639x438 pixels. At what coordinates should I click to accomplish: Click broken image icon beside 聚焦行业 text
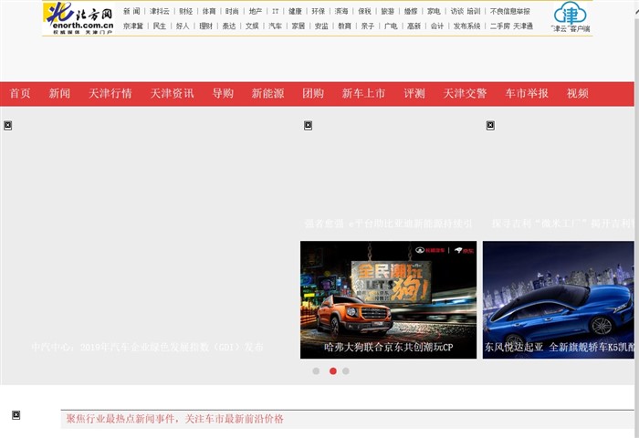click(16, 415)
